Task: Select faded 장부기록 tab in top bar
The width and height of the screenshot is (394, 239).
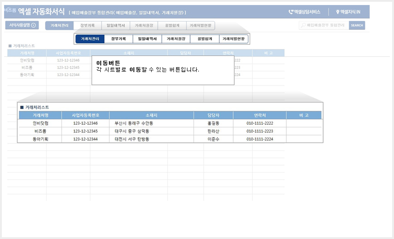Action: coord(88,25)
